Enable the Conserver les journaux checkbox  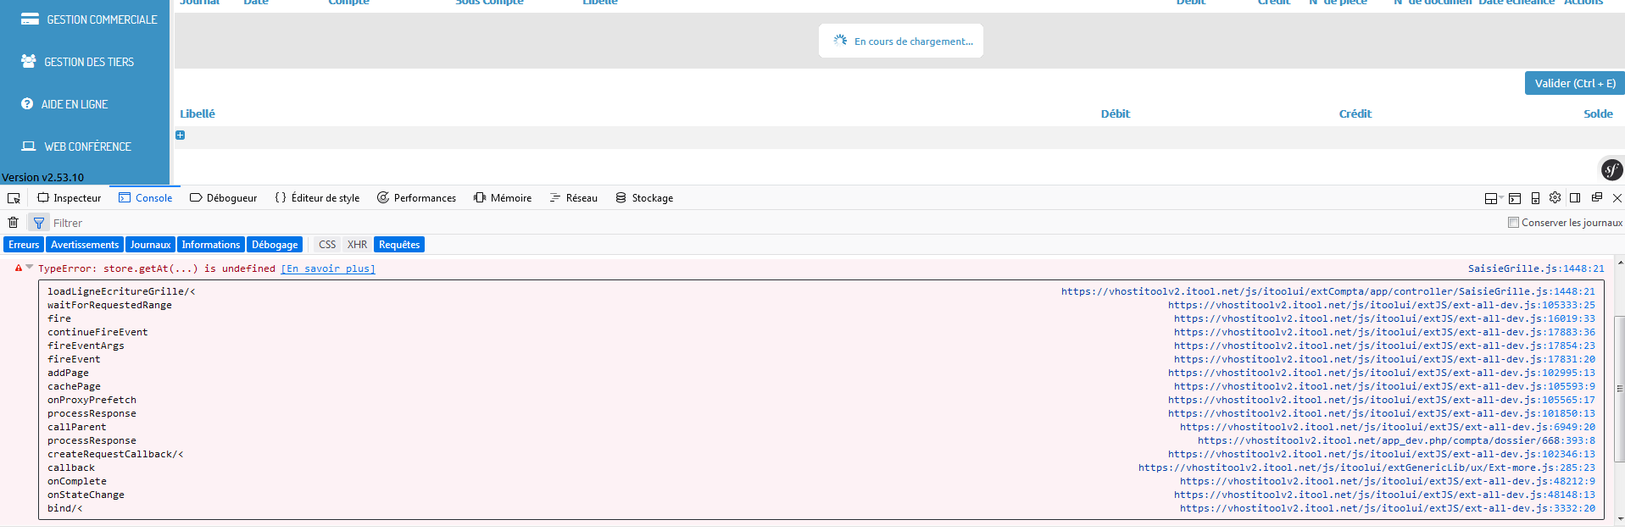[x=1513, y=223]
